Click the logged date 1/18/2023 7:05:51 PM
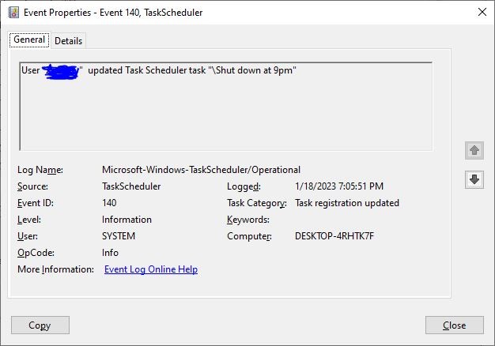The image size is (495, 346). [x=339, y=186]
